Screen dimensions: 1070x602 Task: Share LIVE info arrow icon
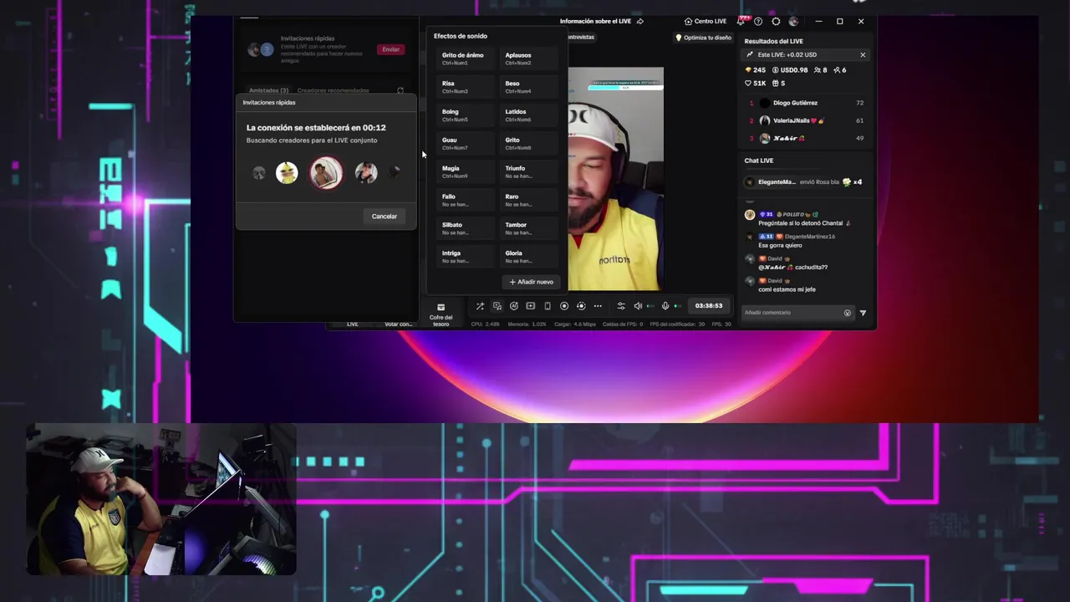640,21
